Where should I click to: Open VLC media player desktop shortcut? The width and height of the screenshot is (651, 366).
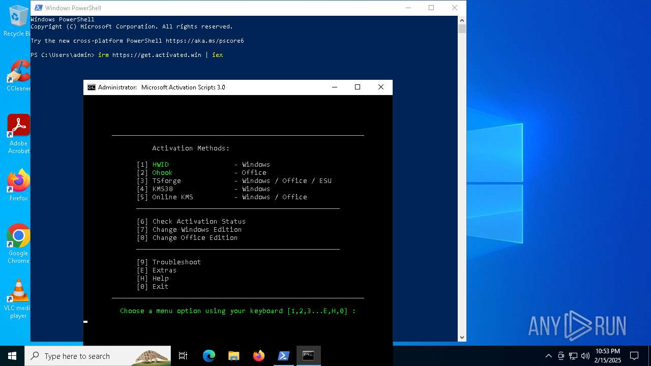(18, 298)
